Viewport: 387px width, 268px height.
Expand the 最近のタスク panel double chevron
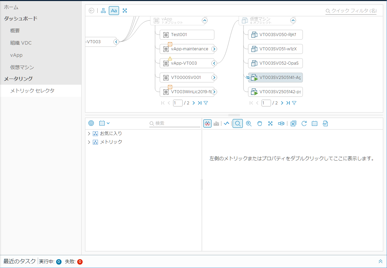pos(380,262)
